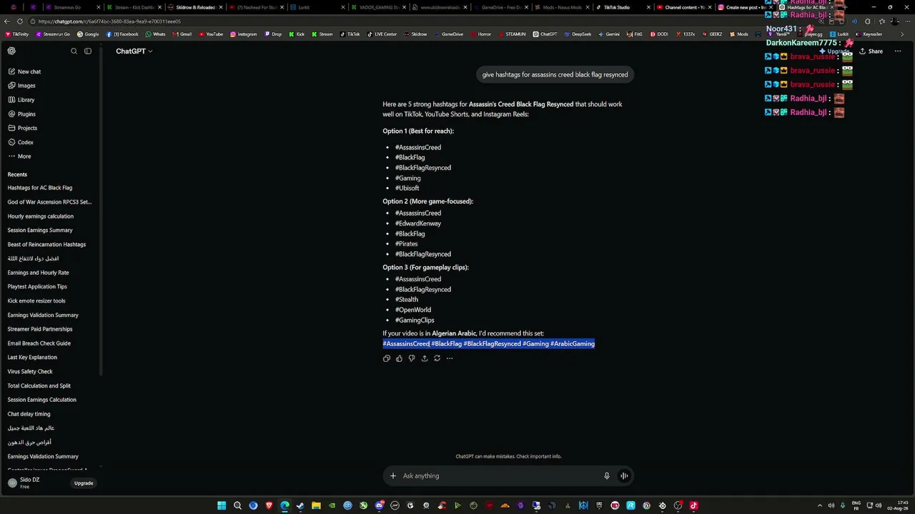Open Steam from the taskbar
Viewport: 915px width, 514px height.
tap(300, 506)
